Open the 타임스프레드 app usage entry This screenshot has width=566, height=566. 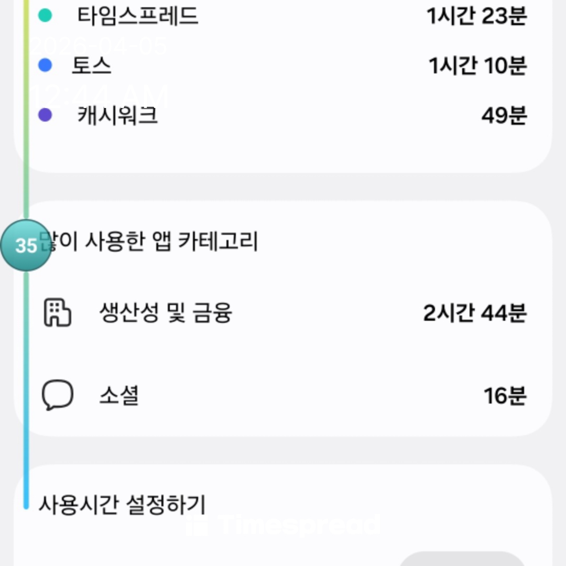(138, 16)
